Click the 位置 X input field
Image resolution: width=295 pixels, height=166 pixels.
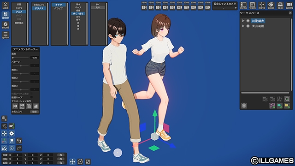[x=18, y=155]
